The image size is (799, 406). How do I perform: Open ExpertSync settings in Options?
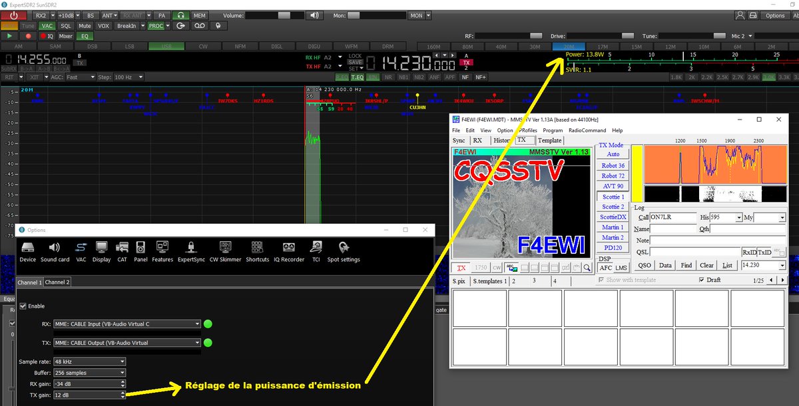tap(191, 251)
